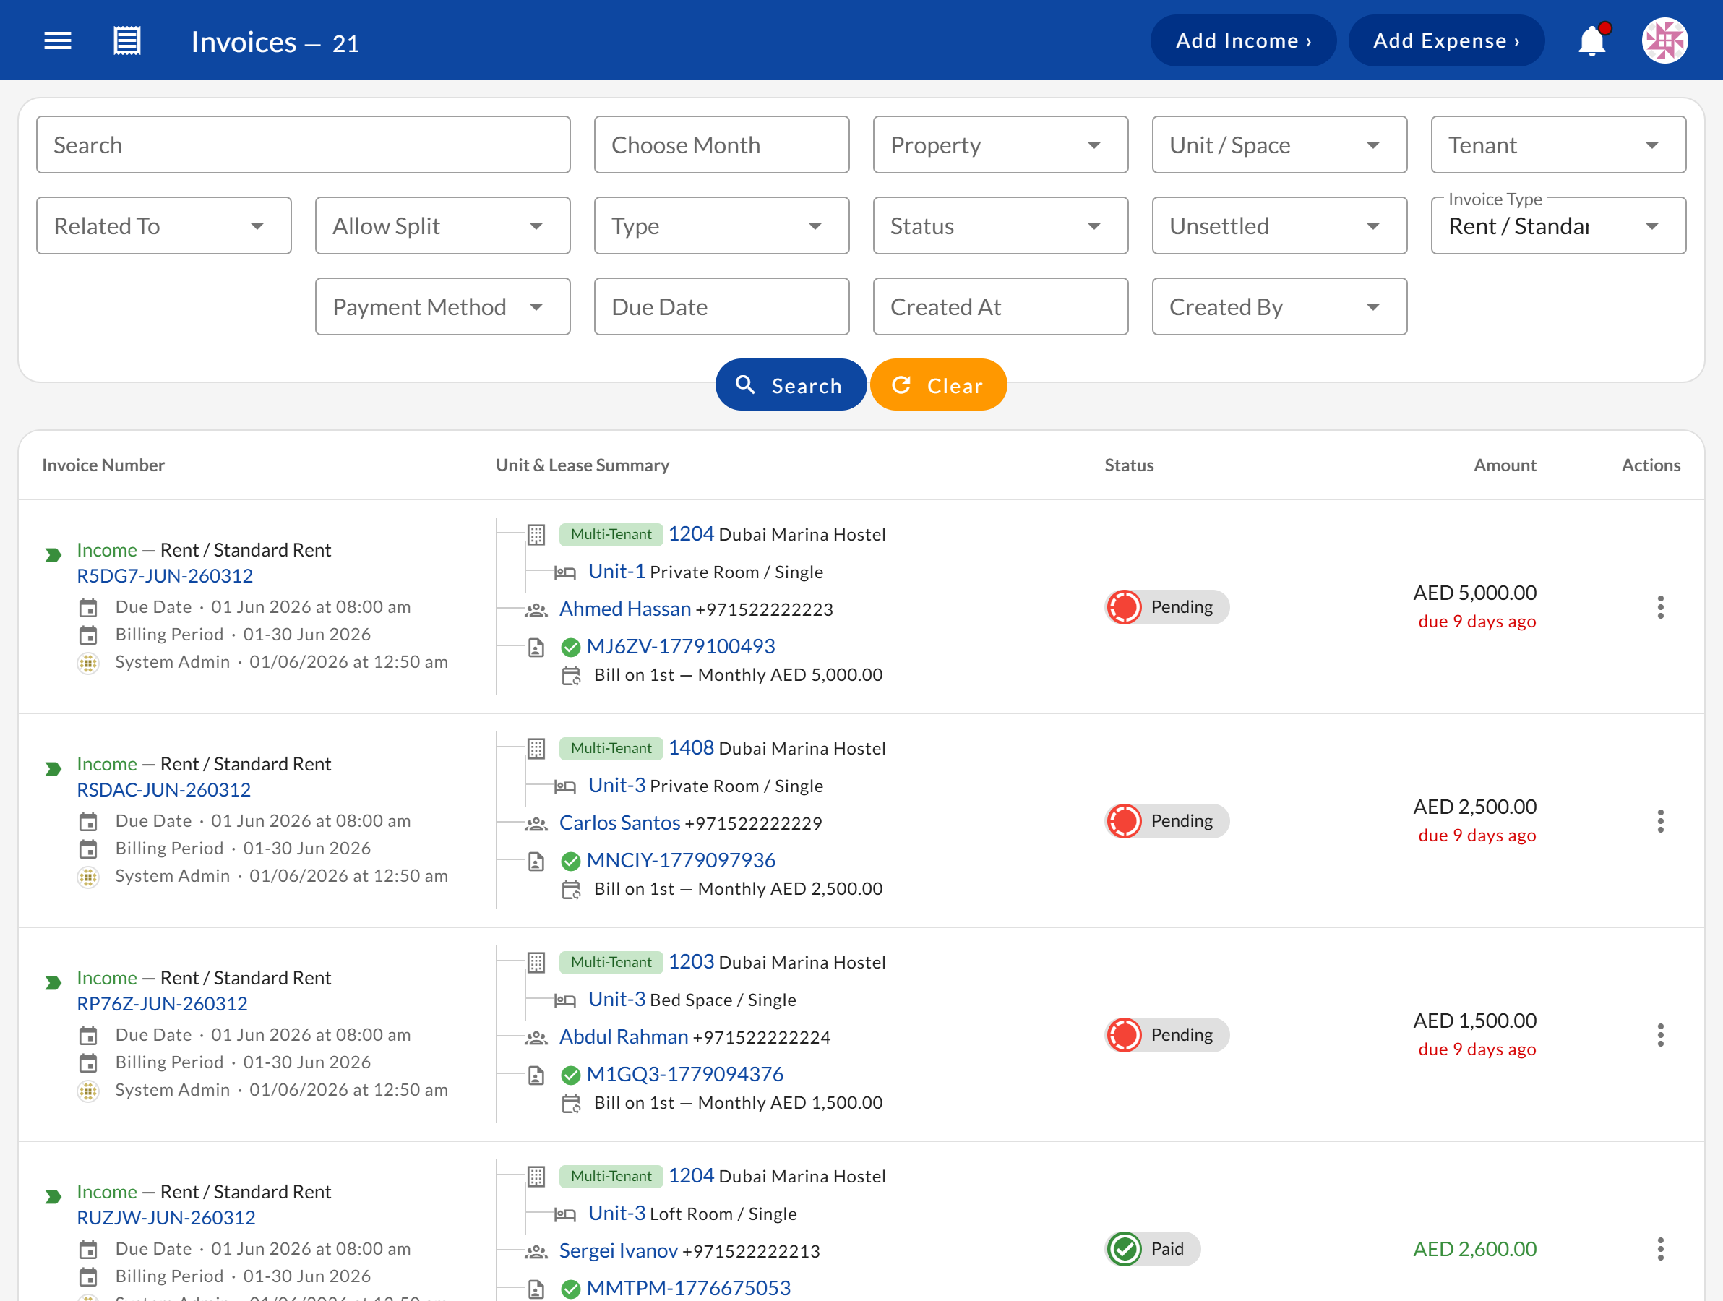Open lease M1GQ3-1779094376

[x=684, y=1074]
